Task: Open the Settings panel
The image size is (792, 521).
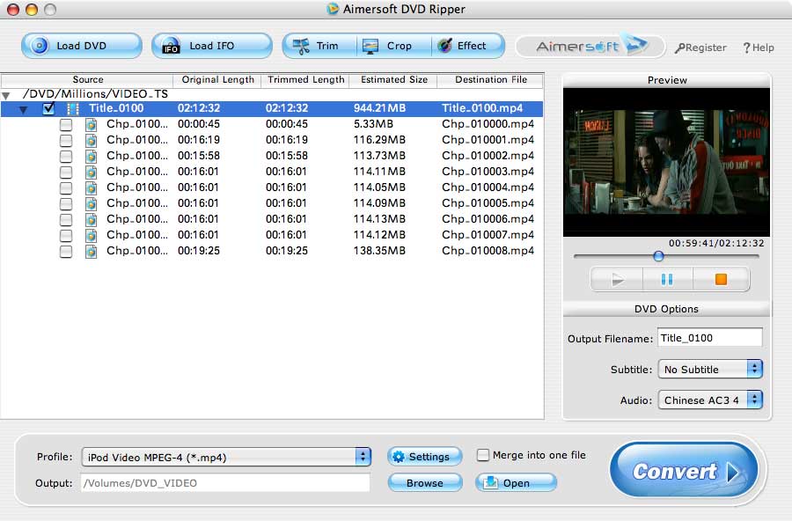Action: point(424,456)
